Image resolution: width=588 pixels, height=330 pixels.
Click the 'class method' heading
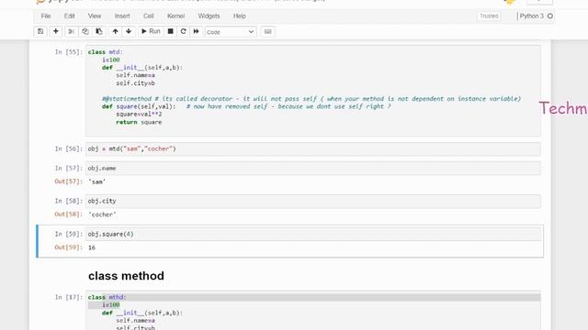126,276
